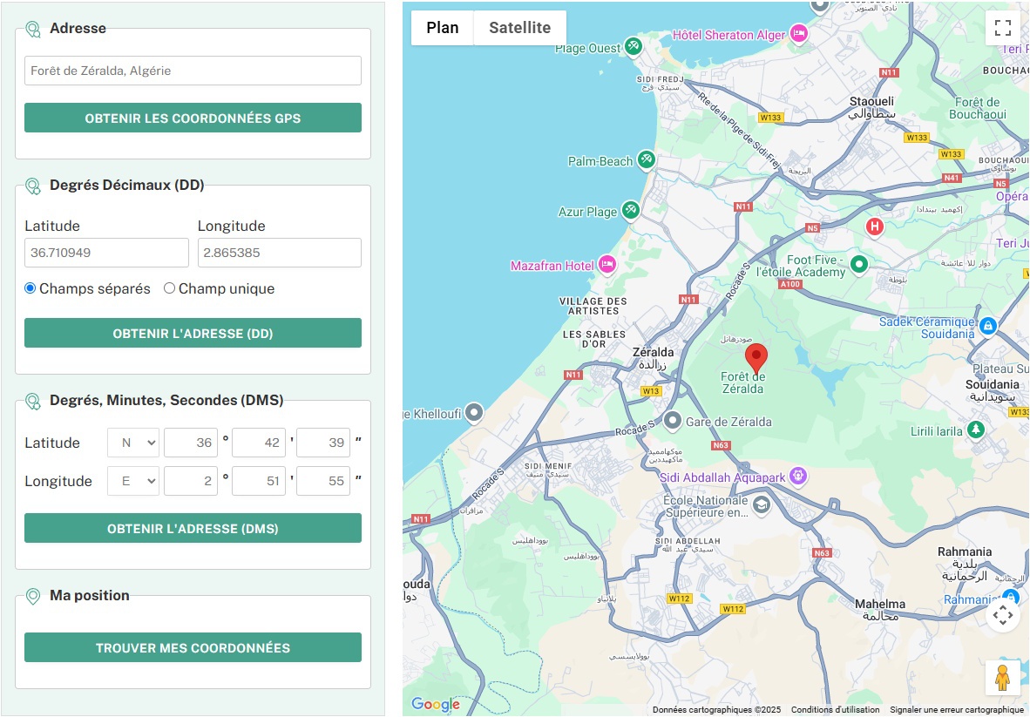
Task: Click the Village des Artistes label
Action: tap(593, 306)
